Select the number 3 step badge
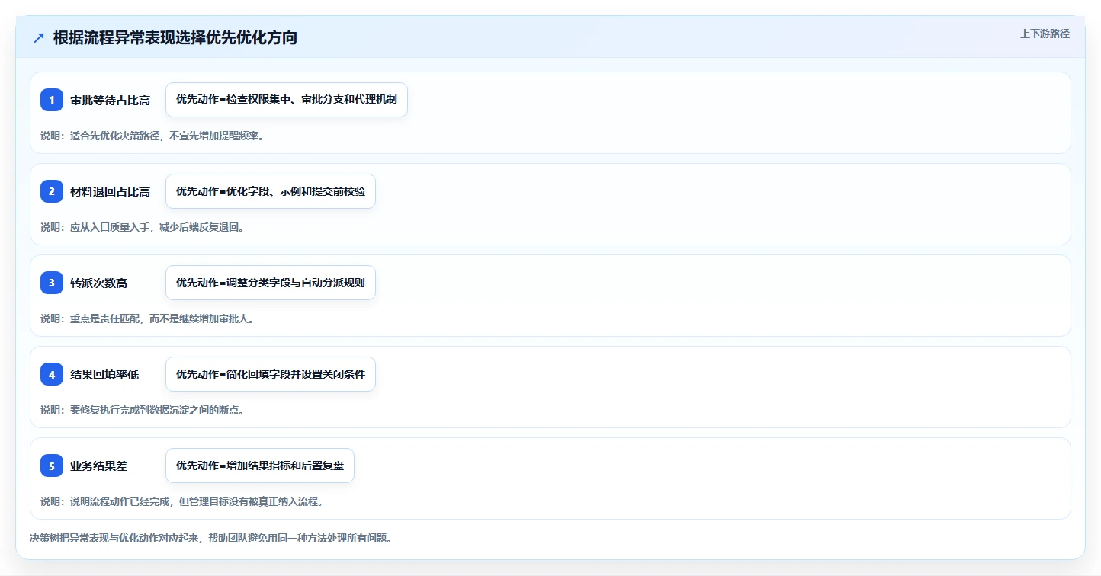Image resolution: width=1101 pixels, height=576 pixels. coord(52,283)
